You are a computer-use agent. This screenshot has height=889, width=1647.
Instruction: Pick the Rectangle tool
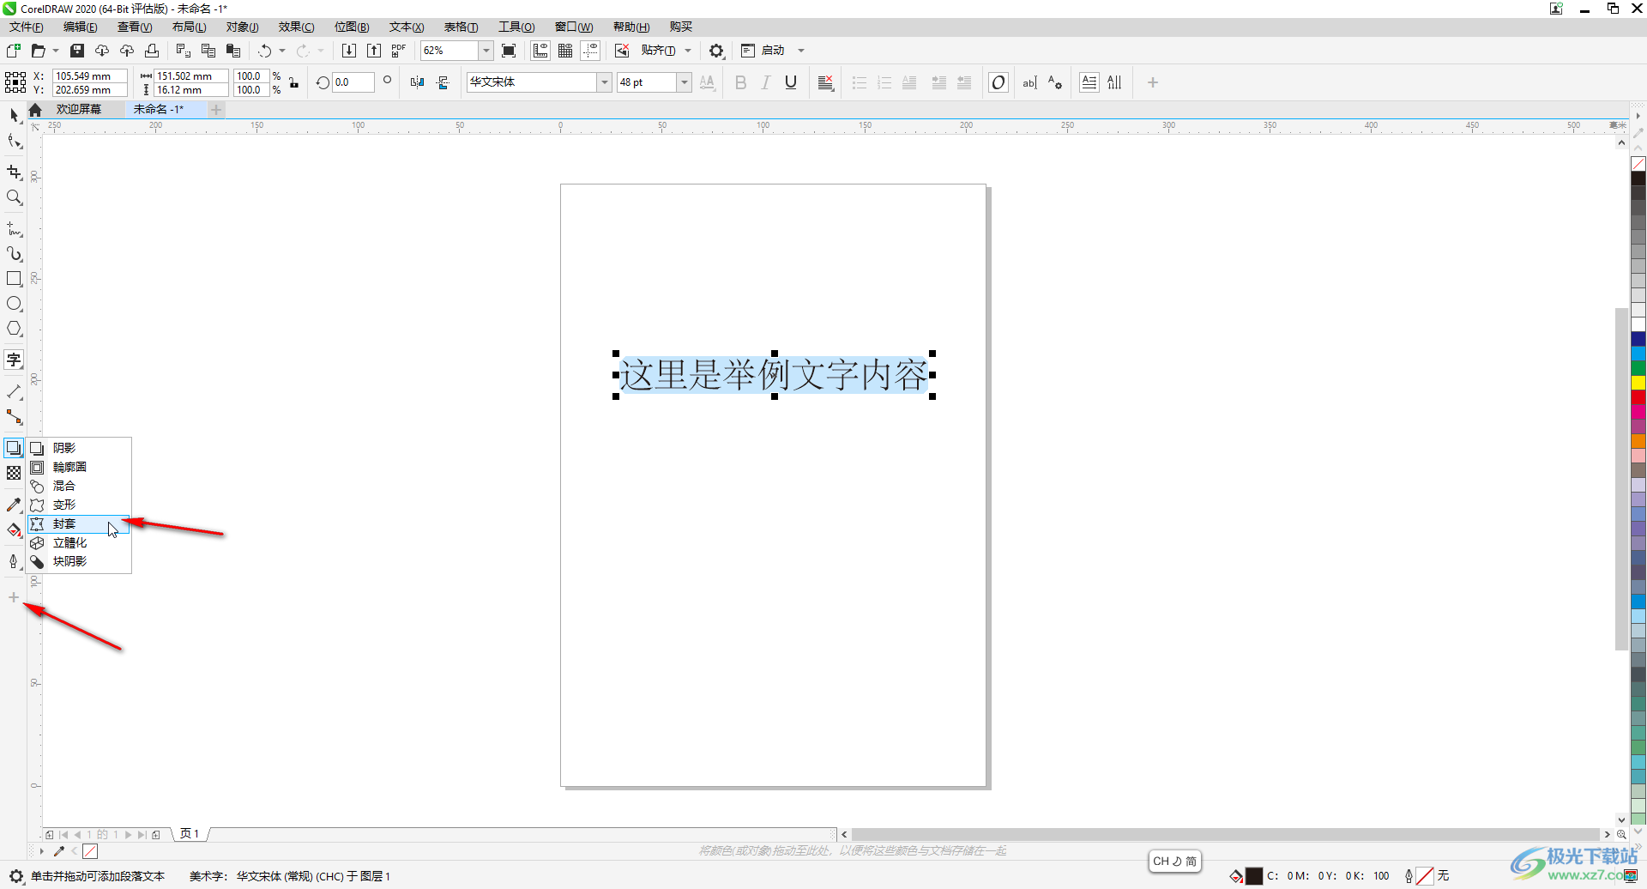point(14,279)
